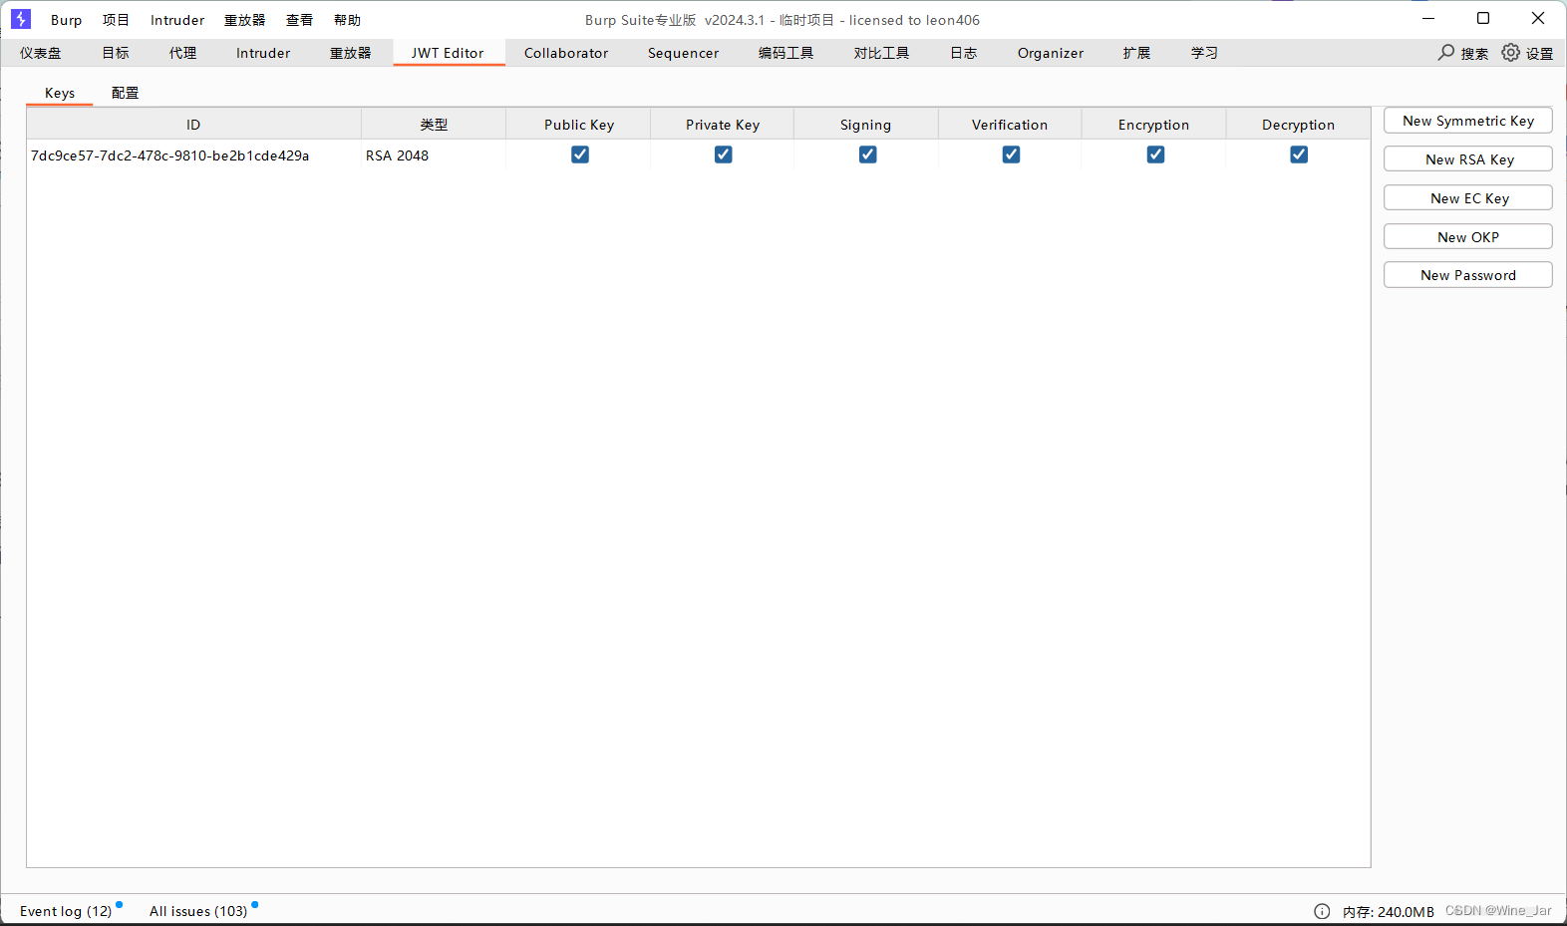
Task: Open Event log (12)
Action: coord(66,911)
